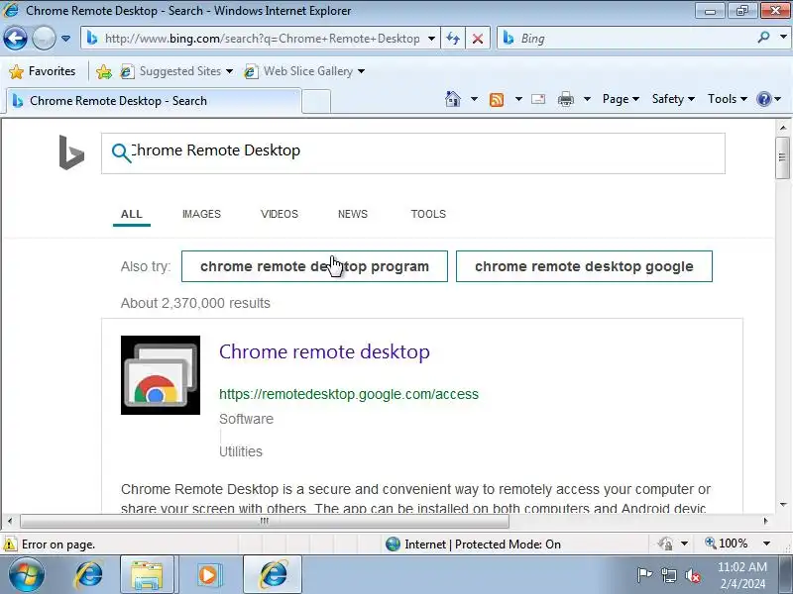Expand the Print dropdown arrow
Screen dimensions: 793x594
click(587, 99)
